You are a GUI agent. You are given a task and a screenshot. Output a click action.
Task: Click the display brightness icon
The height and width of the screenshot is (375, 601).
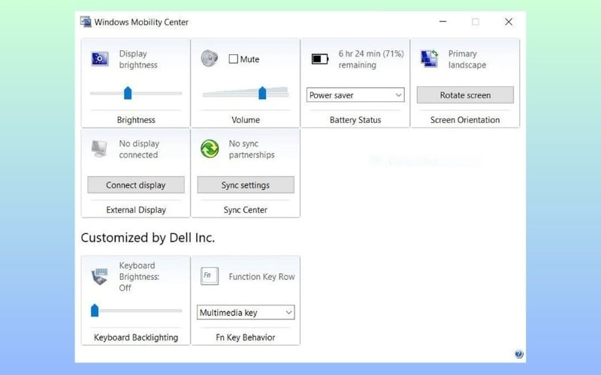(100, 59)
